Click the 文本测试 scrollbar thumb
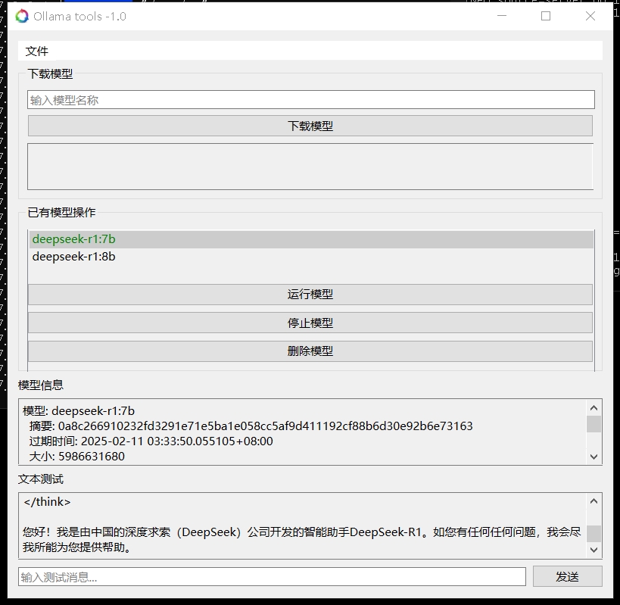The width and height of the screenshot is (620, 605). click(594, 533)
